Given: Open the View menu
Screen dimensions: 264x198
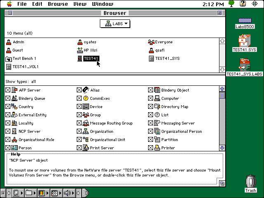Looking at the screenshot, I should point(80,4).
